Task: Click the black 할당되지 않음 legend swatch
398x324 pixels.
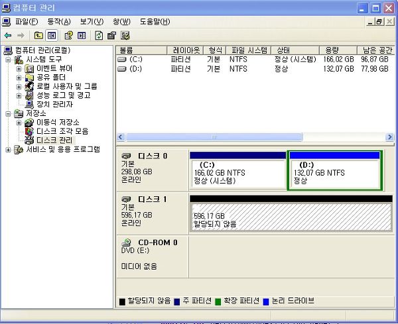Action: pyautogui.click(x=122, y=301)
